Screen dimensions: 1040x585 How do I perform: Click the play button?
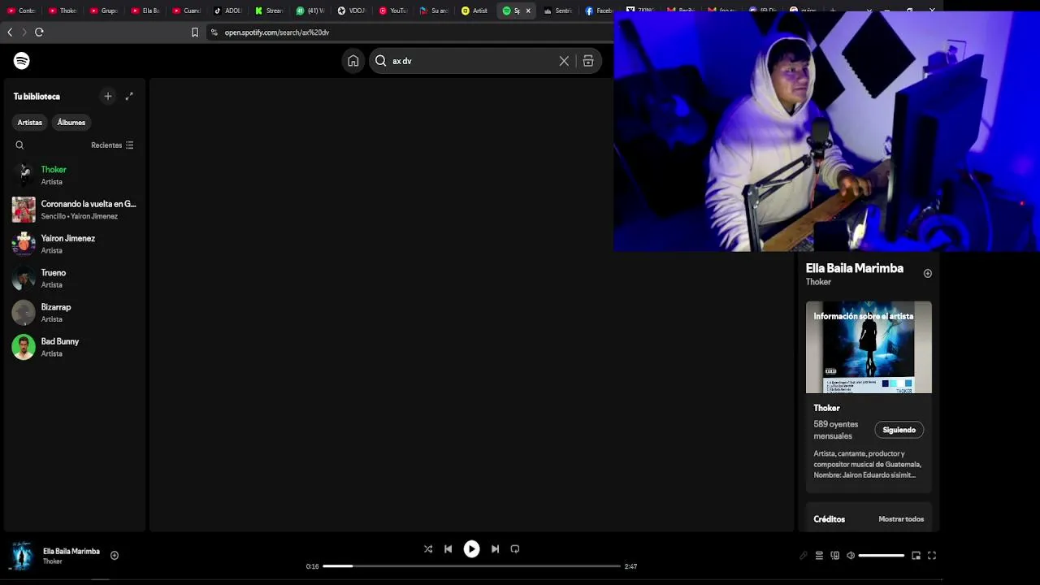[x=471, y=549]
